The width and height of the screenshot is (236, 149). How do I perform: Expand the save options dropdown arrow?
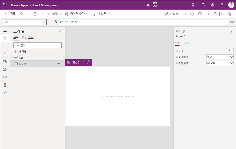tap(222, 14)
